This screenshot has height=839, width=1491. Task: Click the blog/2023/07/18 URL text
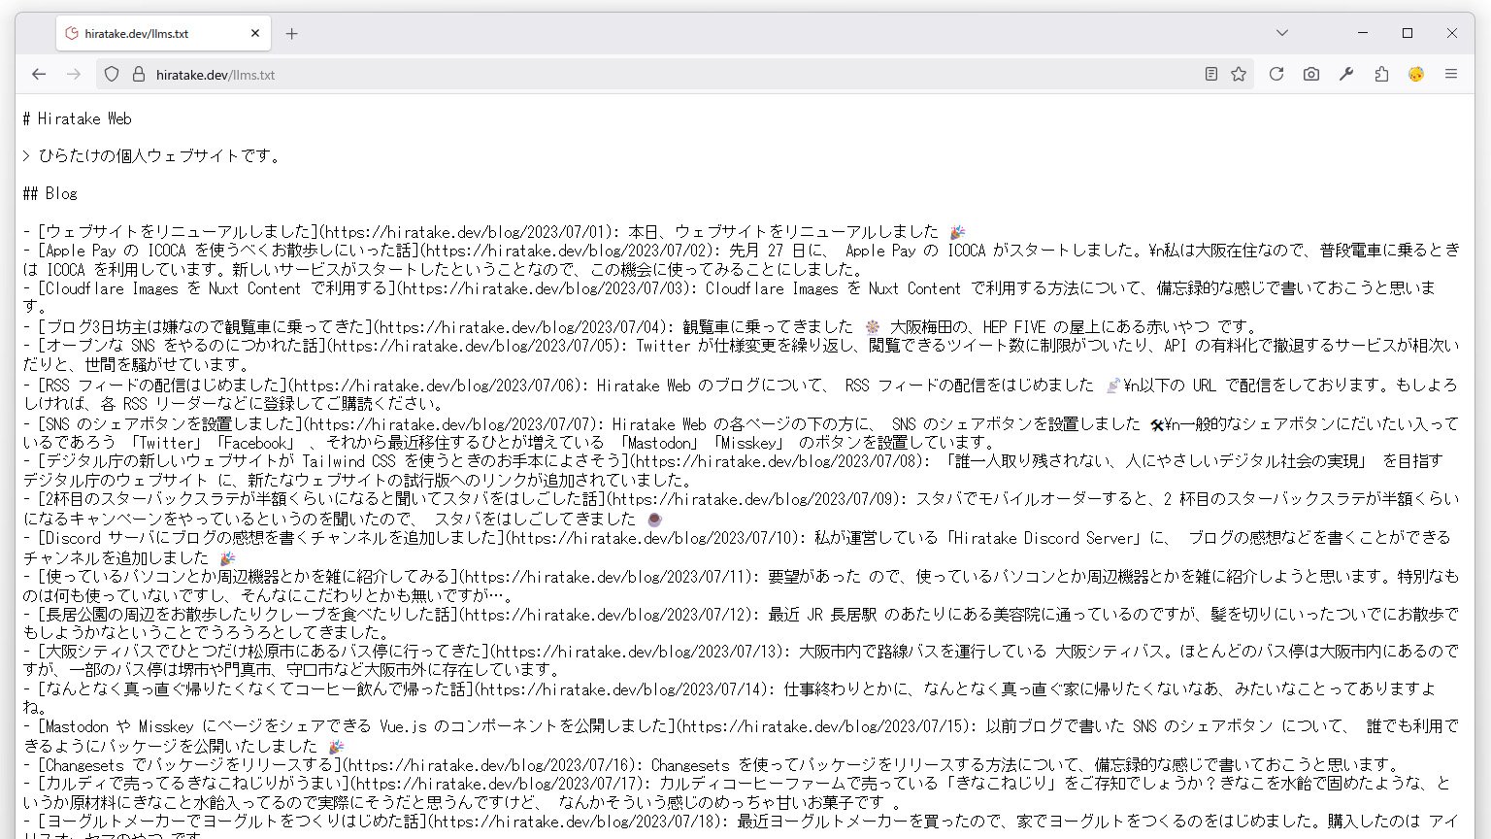(x=579, y=822)
